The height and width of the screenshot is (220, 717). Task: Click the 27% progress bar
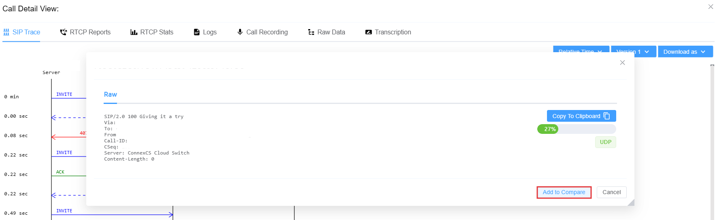tap(577, 129)
